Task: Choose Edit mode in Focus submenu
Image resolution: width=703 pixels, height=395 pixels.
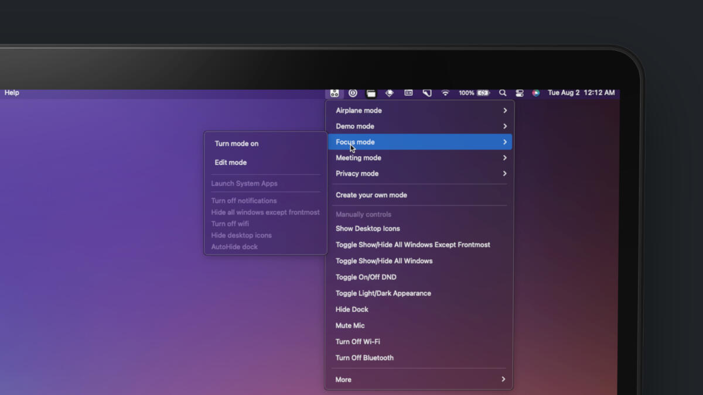Action: point(231,163)
